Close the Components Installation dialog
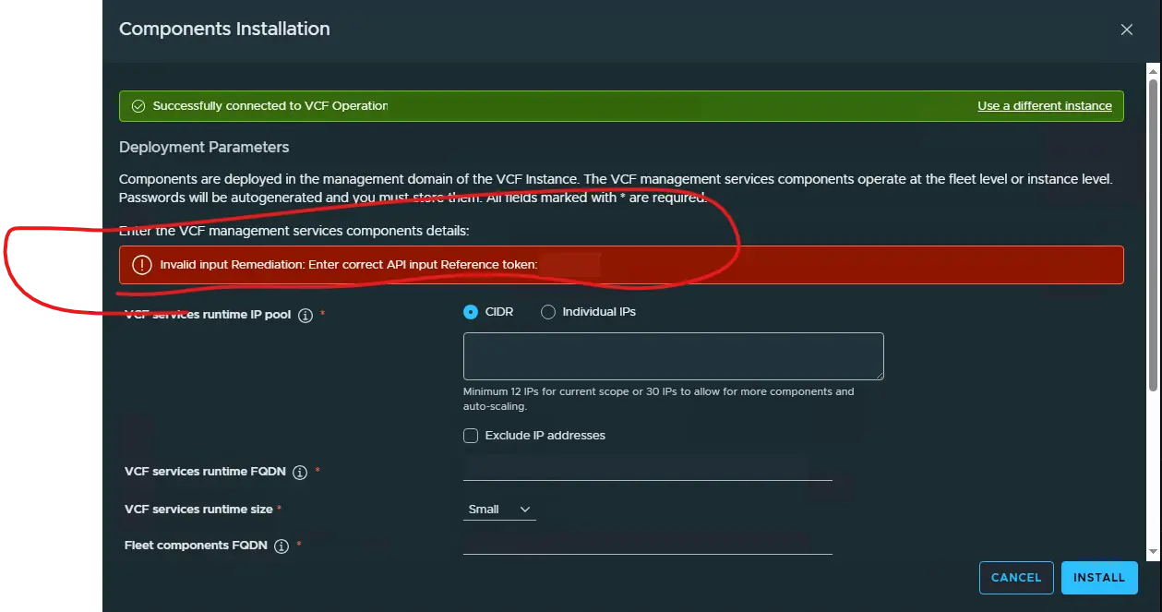This screenshot has height=612, width=1162. pos(1126,30)
